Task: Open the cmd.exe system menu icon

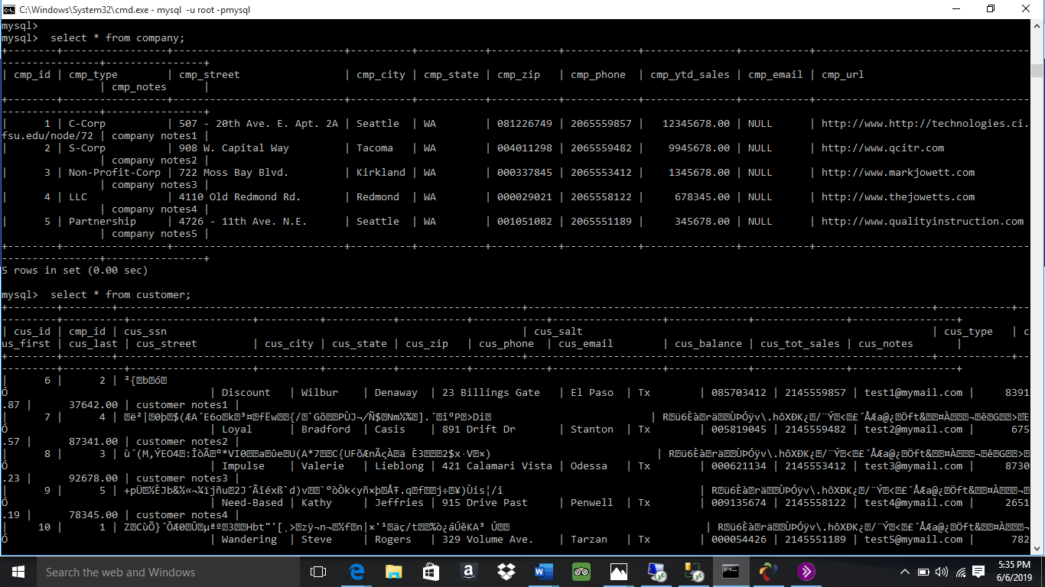Action: 8,9
